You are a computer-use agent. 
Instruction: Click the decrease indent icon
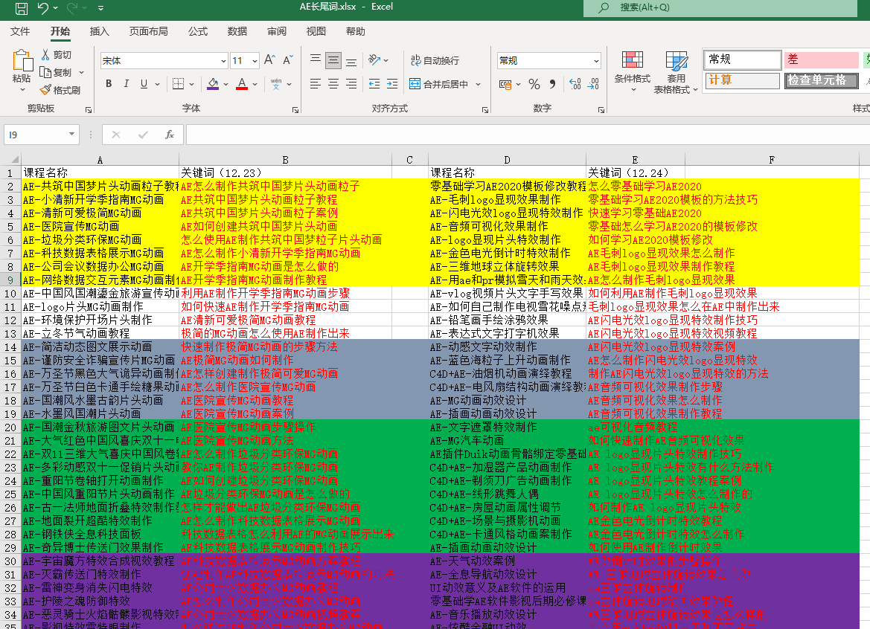[374, 84]
